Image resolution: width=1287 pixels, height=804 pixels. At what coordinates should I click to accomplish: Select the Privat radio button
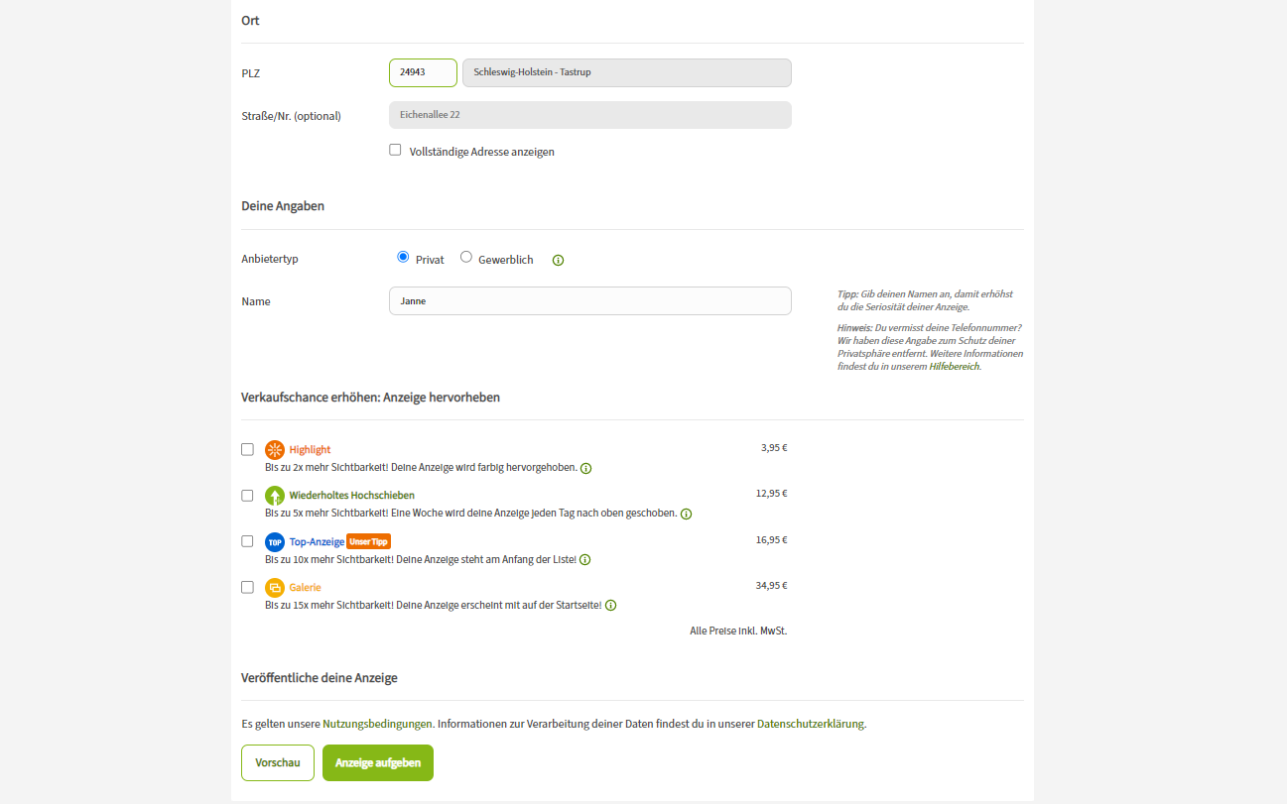[403, 258]
